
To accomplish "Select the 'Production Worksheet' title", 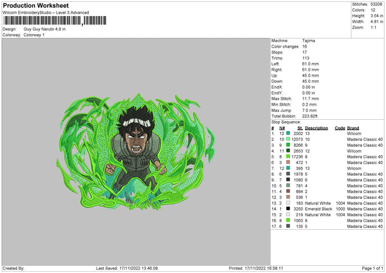I will [35, 5].
